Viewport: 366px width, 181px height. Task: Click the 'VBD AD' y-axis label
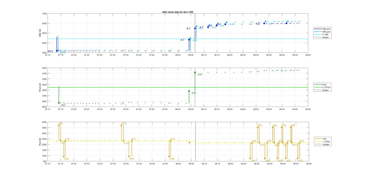point(40,33)
